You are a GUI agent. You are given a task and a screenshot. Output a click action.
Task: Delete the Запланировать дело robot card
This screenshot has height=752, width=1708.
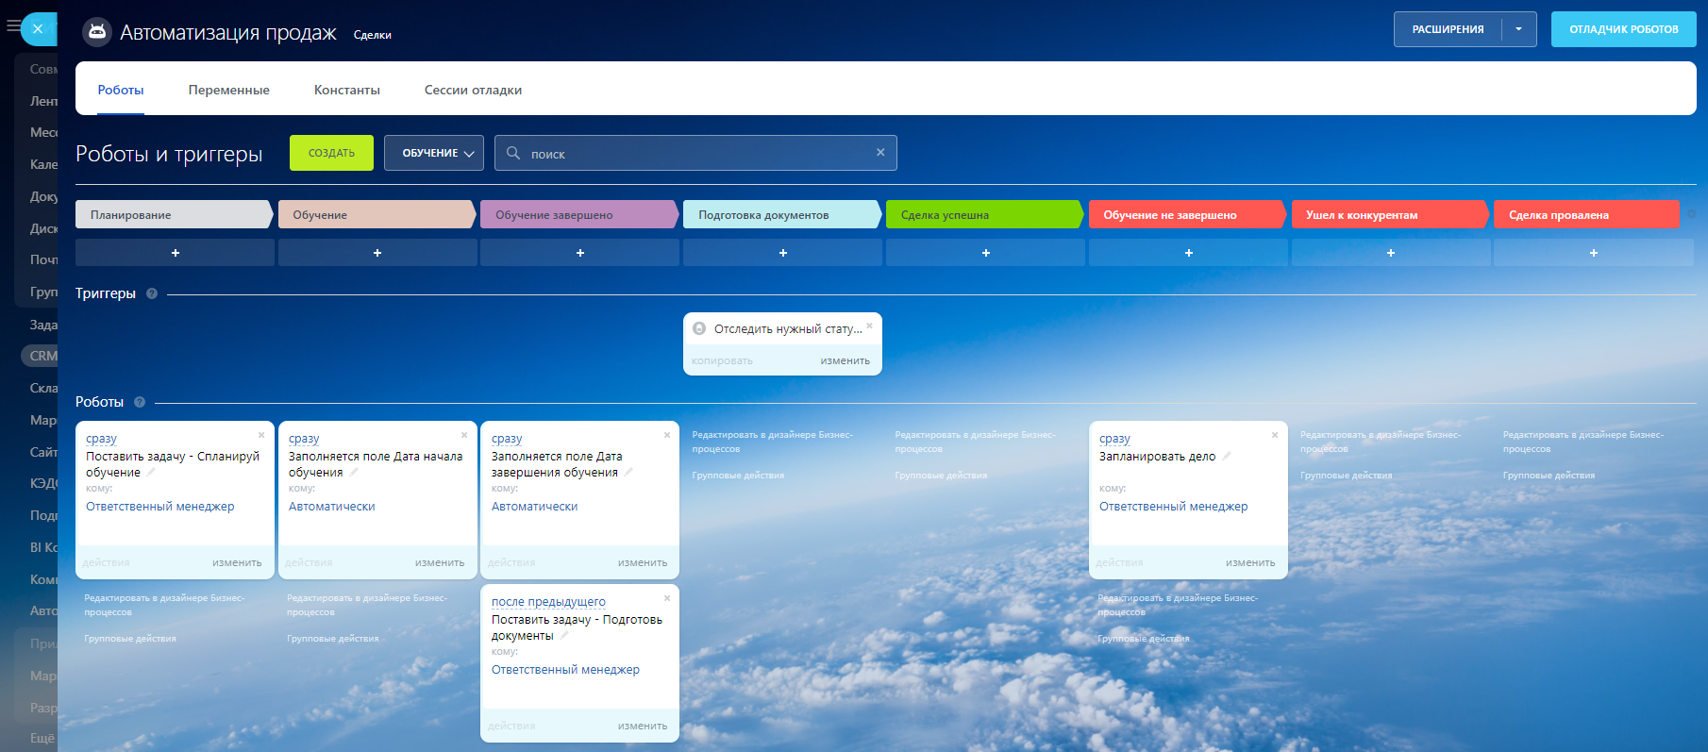click(1275, 435)
